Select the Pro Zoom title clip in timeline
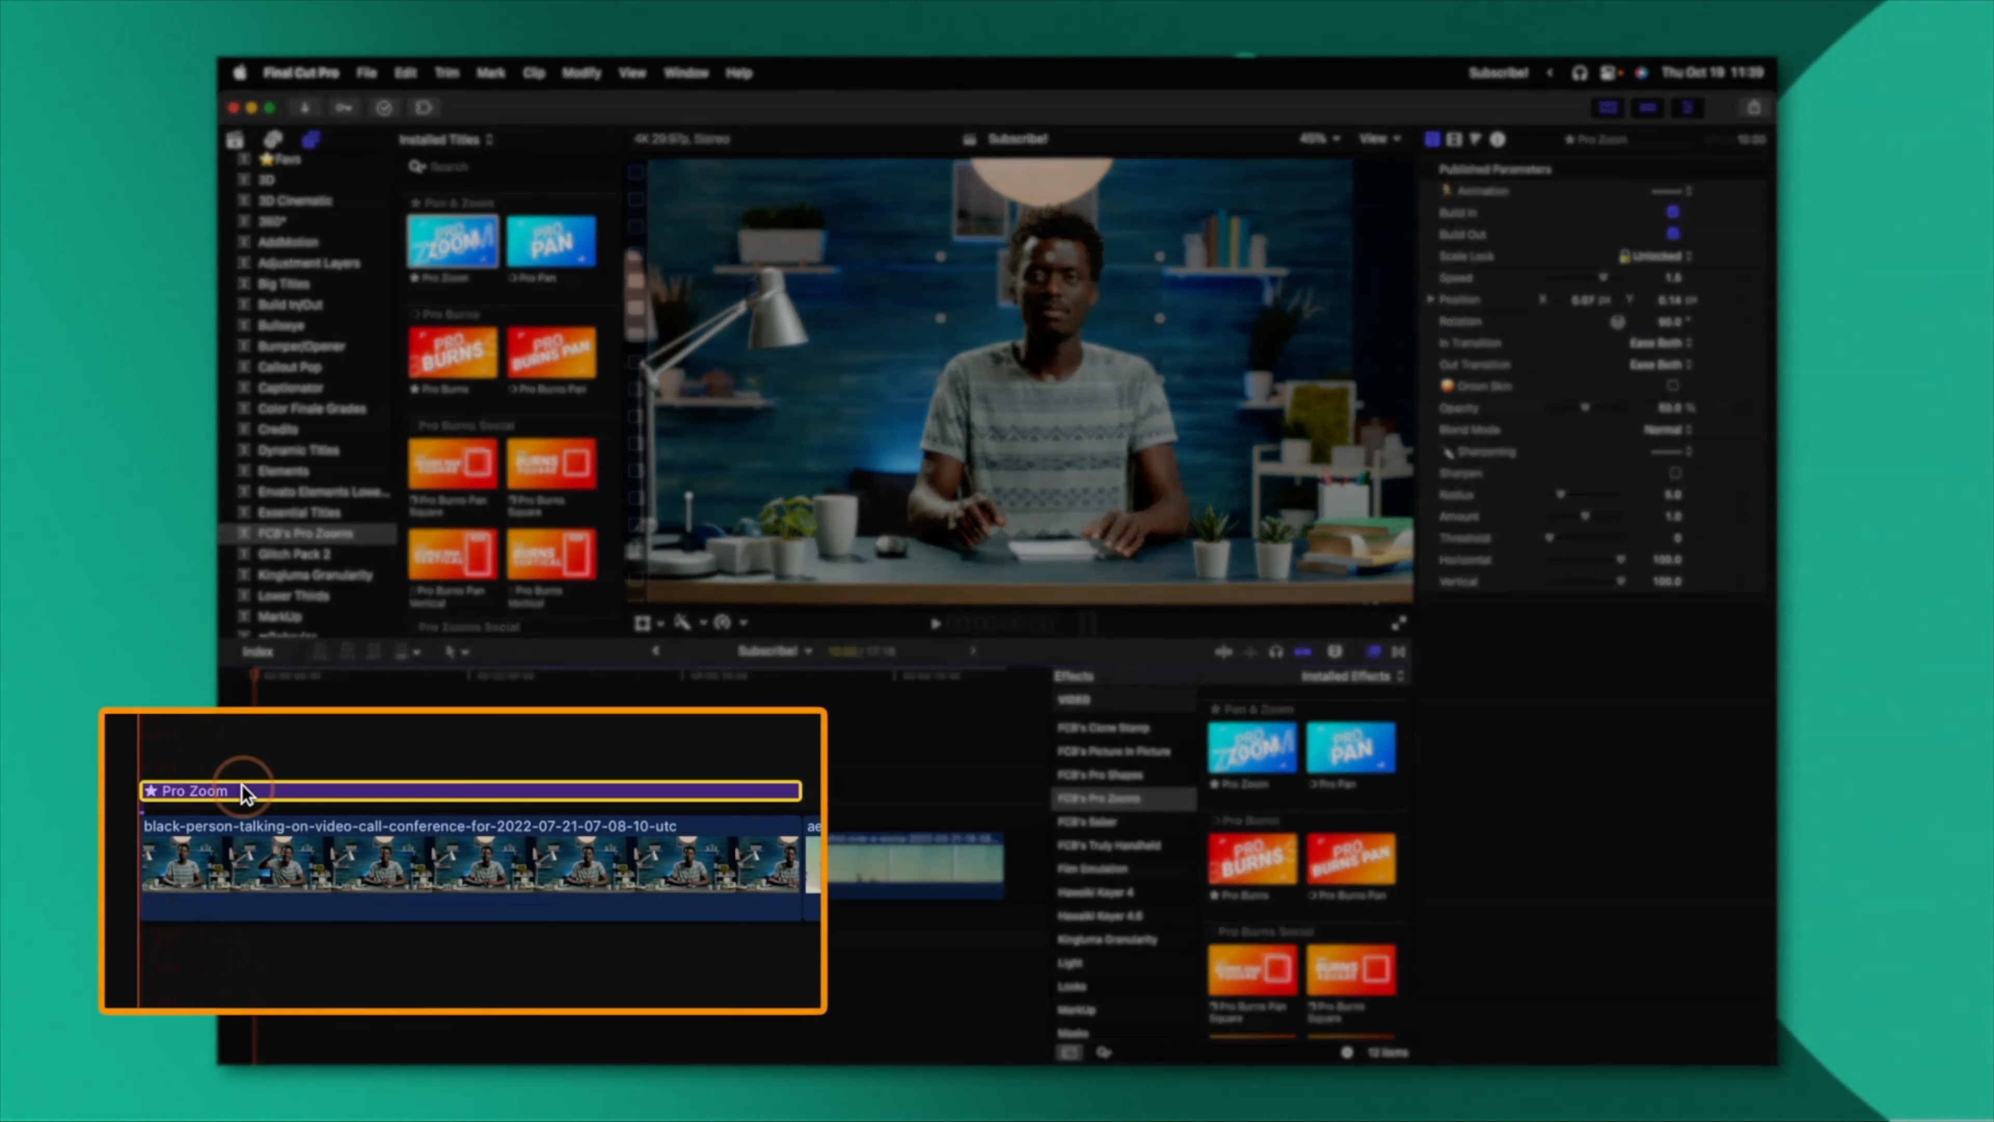The height and width of the screenshot is (1122, 1994). (x=470, y=791)
